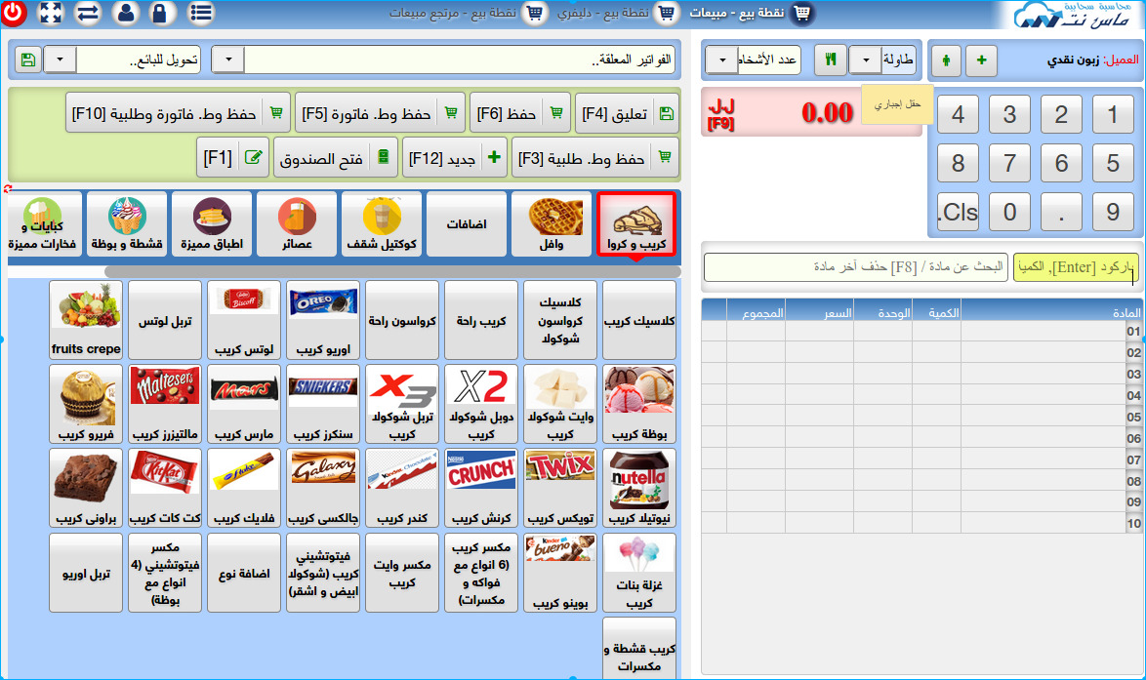The width and height of the screenshot is (1146, 680).
Task: Choose the دوبل شوكولا كريب X2 item
Action: [x=481, y=404]
